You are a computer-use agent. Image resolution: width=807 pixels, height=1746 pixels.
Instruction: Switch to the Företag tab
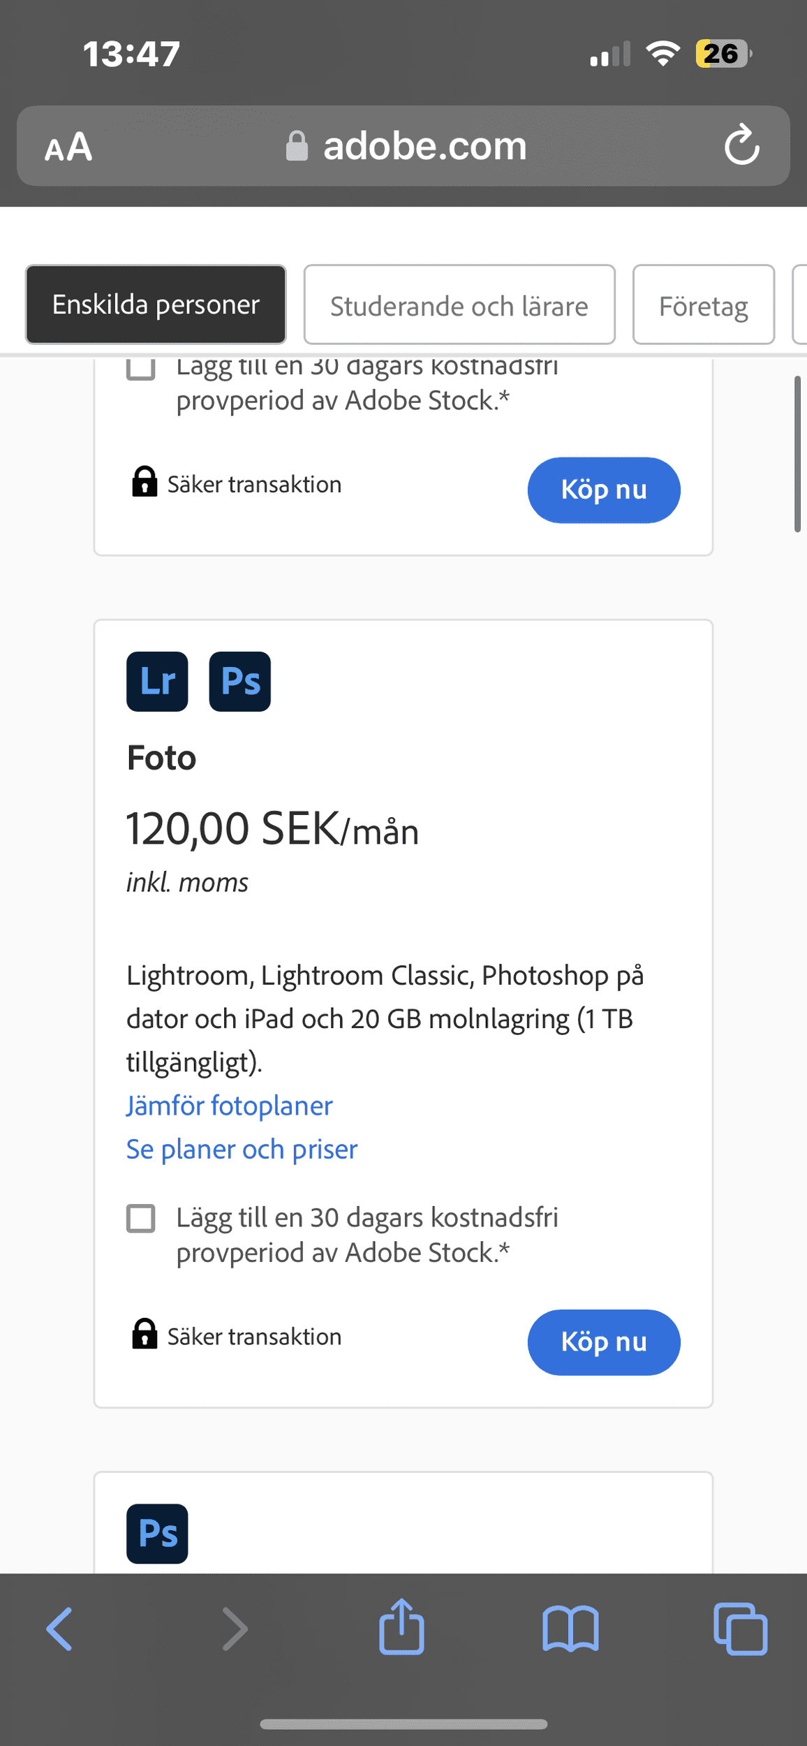(704, 305)
